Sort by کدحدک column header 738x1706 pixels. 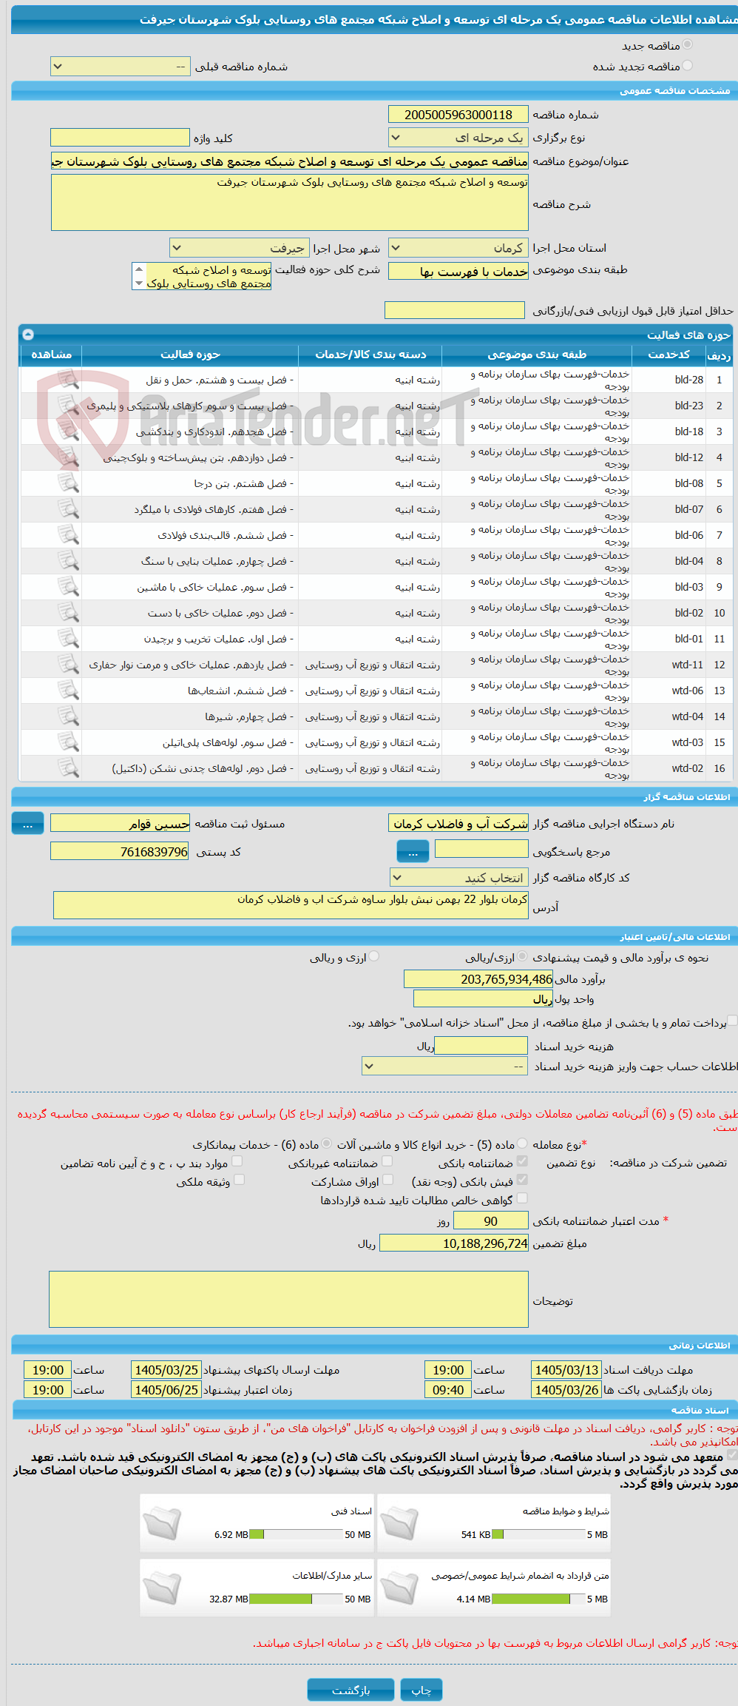tap(668, 355)
